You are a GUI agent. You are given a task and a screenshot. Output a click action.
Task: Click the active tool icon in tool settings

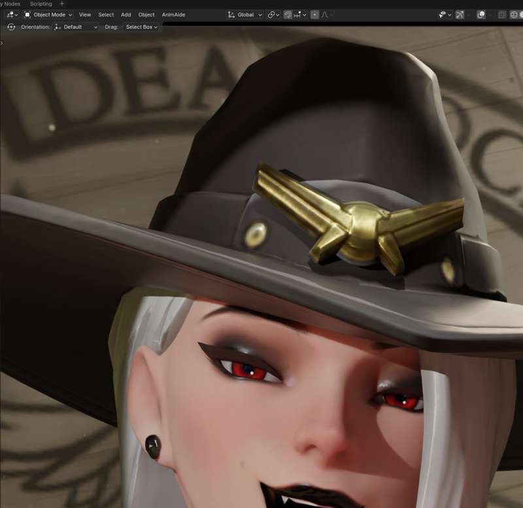pyautogui.click(x=11, y=27)
